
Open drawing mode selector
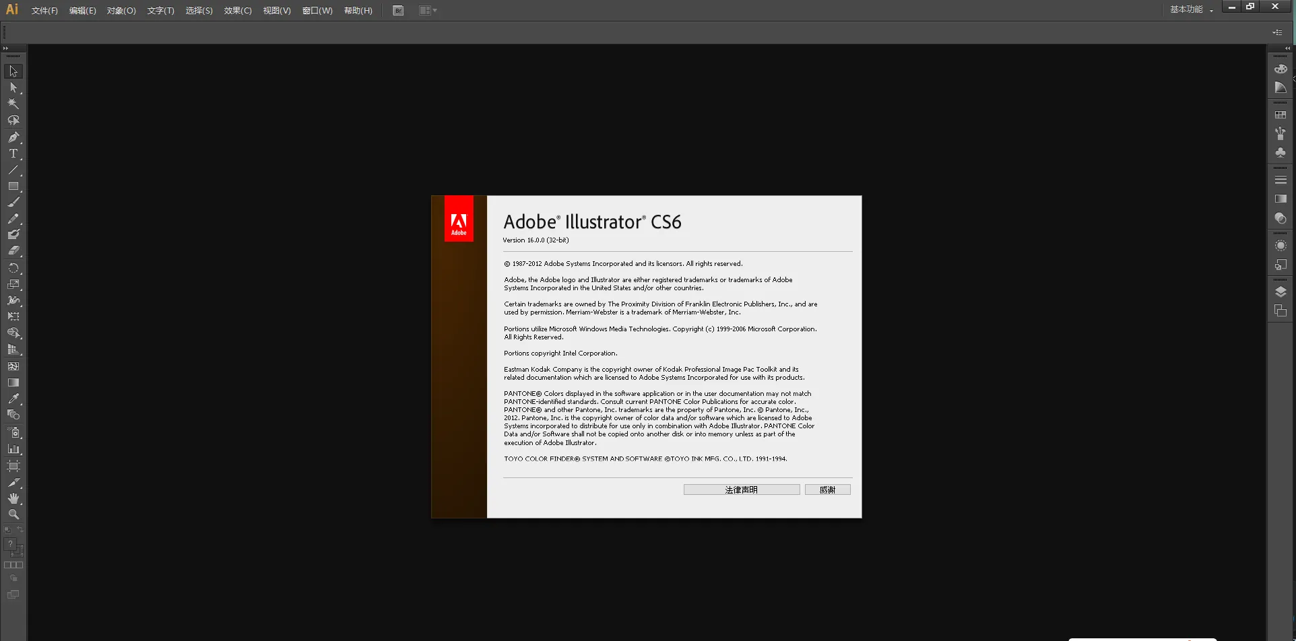pyautogui.click(x=13, y=578)
